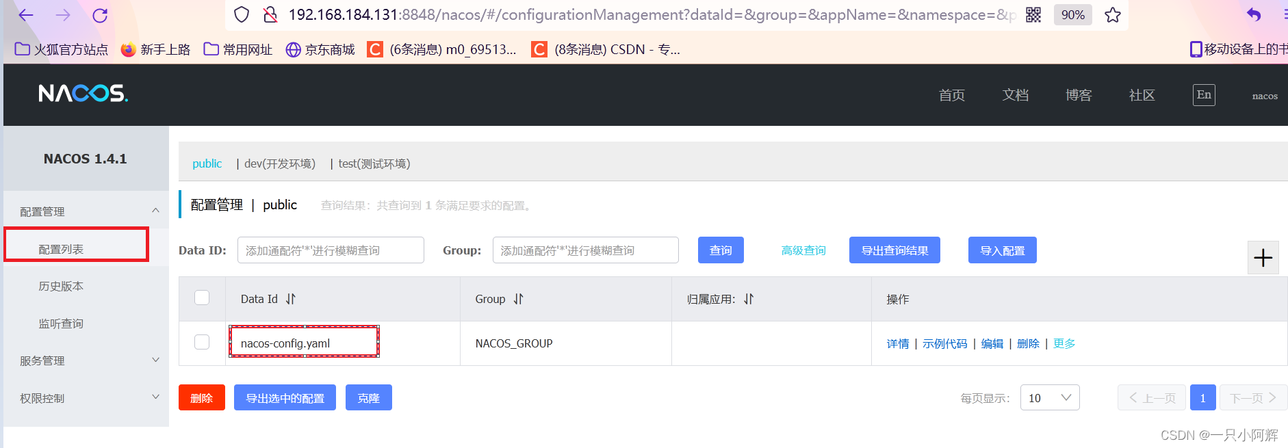
Task: Toggle the select-all checkbox in table header
Action: click(202, 298)
